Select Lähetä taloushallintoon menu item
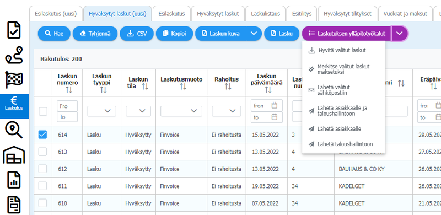 click(343, 144)
